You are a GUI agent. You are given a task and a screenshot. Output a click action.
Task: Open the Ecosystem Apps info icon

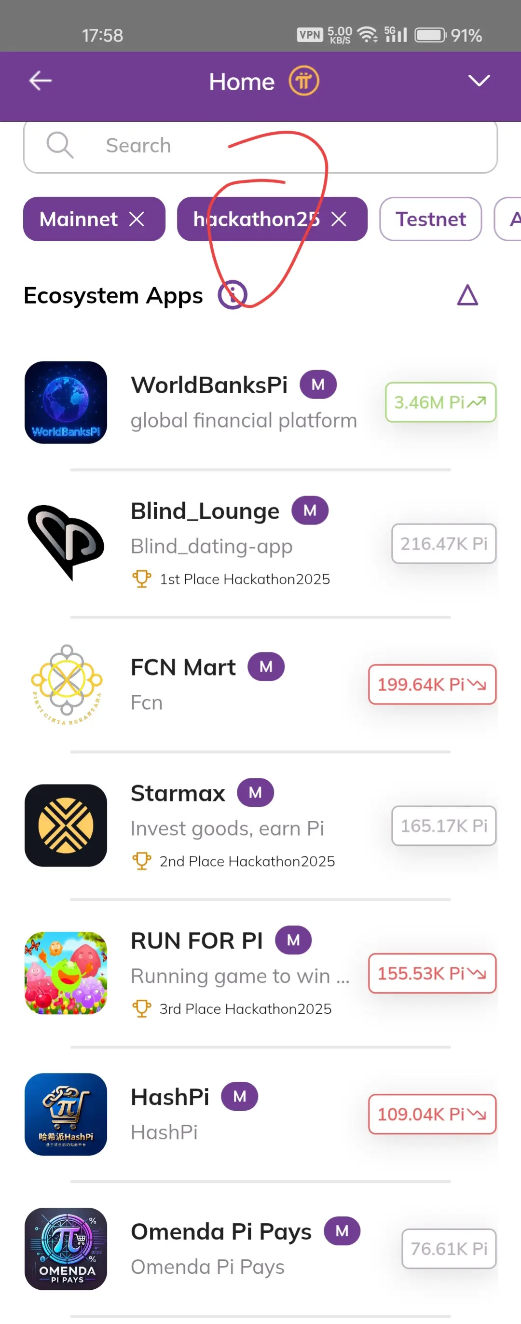[x=233, y=295]
